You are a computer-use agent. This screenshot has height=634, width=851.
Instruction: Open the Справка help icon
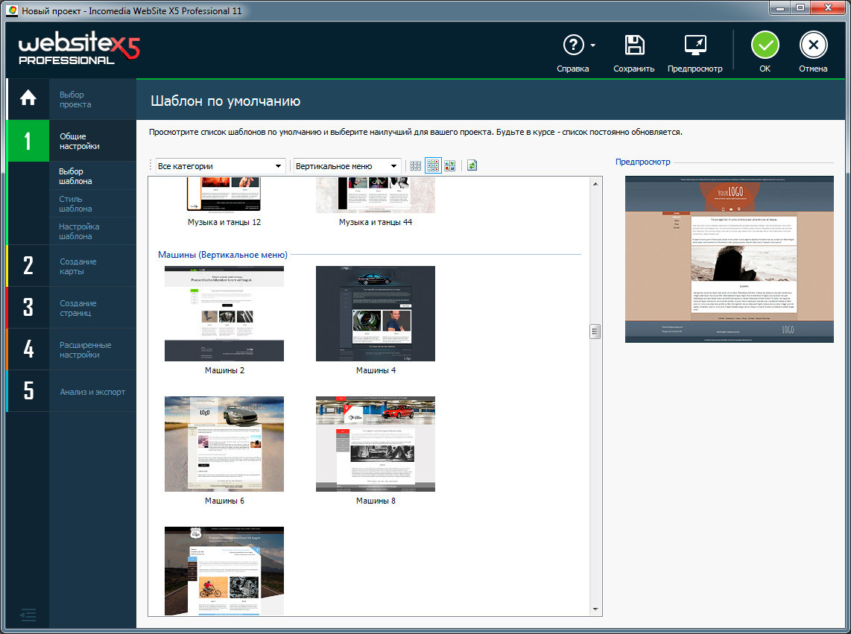(572, 45)
